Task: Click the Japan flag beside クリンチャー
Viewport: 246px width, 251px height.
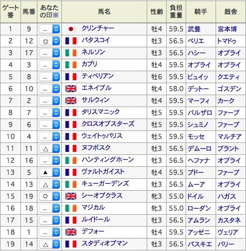Action: tap(71, 29)
